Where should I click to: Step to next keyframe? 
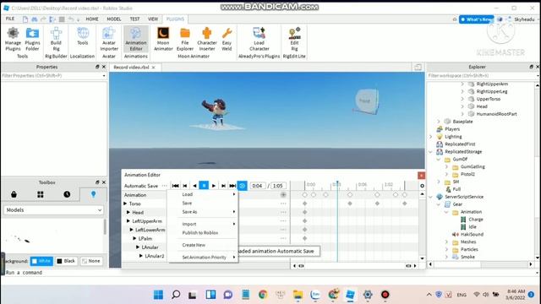click(223, 186)
